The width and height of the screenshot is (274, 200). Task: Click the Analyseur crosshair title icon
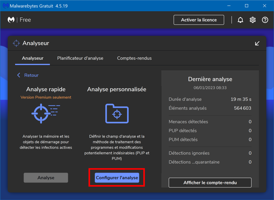16,43
